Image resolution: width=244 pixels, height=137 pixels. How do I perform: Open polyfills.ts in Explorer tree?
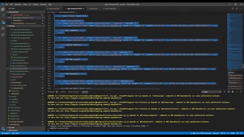15,99
